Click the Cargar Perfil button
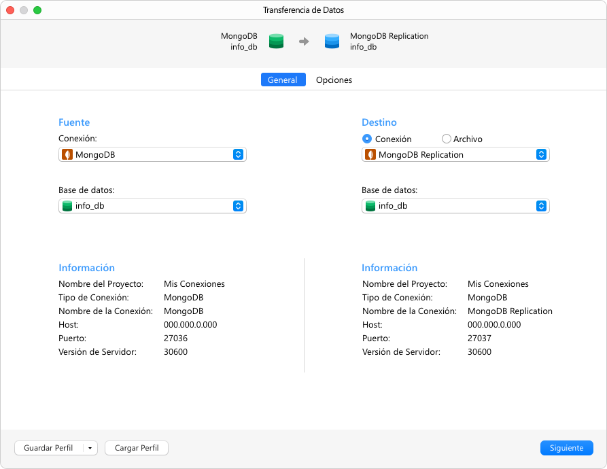Viewport: 607px width, 469px height. coord(136,448)
